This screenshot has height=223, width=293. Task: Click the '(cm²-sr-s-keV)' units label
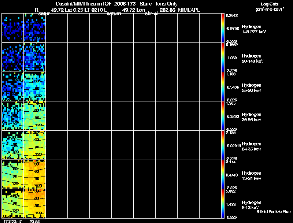[270, 10]
